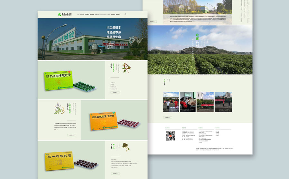Click the factory building hero banner
The height and width of the screenshot is (179, 289).
pyautogui.click(x=92, y=39)
